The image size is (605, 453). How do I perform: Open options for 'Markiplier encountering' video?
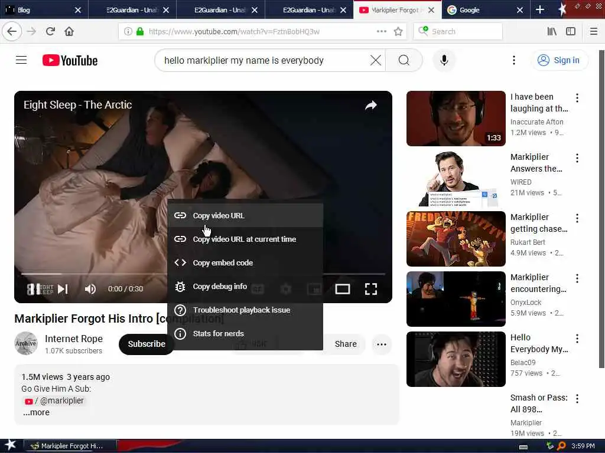577,278
